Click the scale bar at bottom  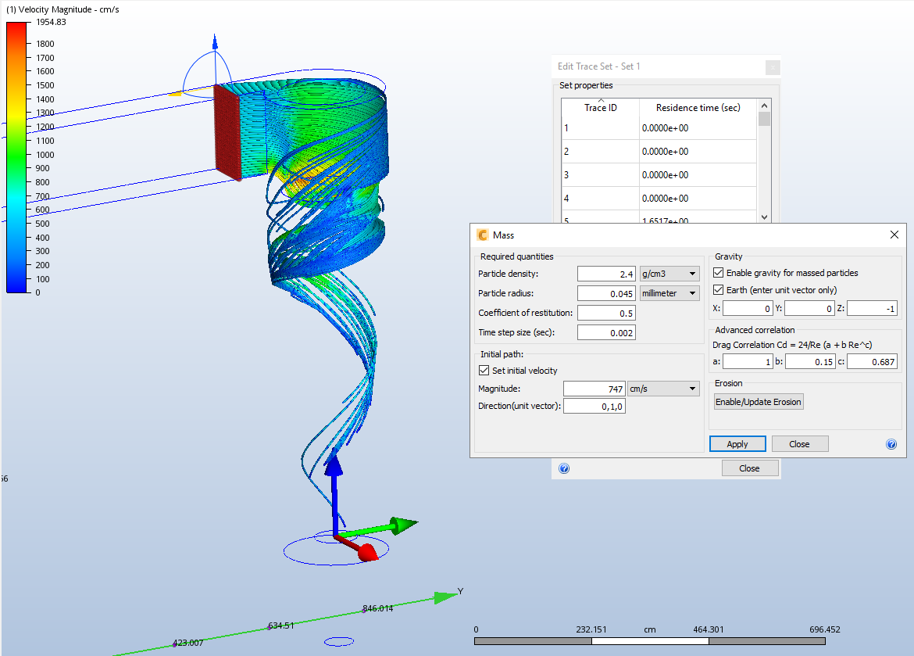click(650, 641)
